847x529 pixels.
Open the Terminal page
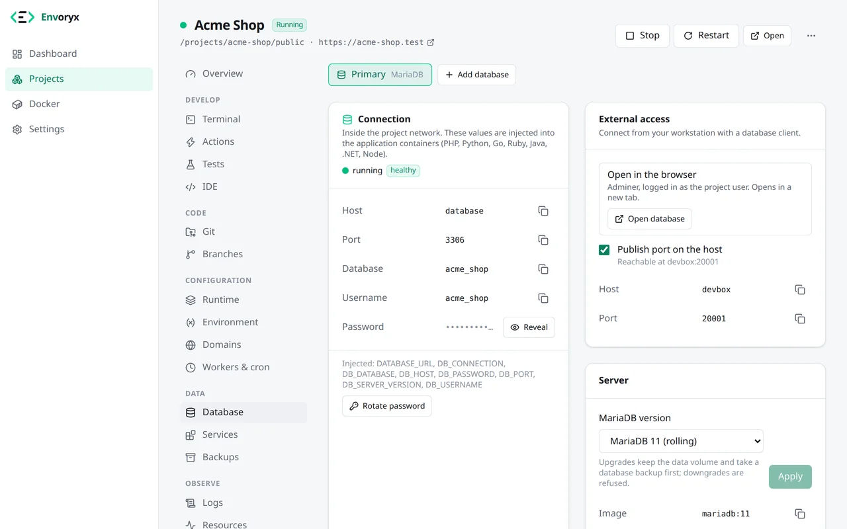244,120
